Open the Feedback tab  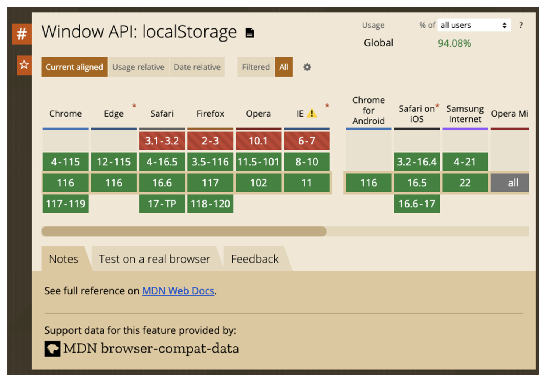point(255,259)
